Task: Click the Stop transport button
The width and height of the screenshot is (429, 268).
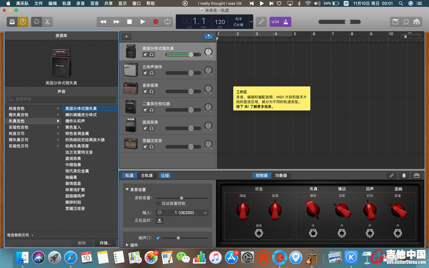Action: pos(129,22)
